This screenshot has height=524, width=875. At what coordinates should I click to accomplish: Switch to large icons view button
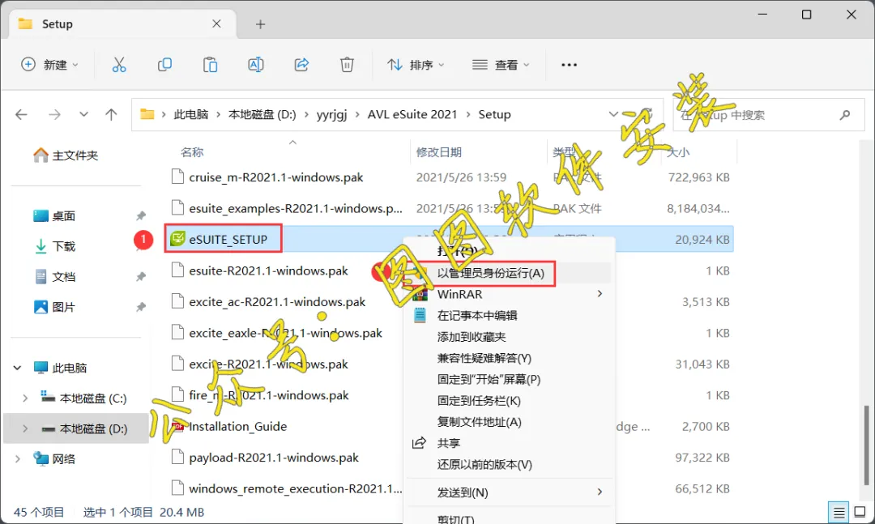pos(860,512)
